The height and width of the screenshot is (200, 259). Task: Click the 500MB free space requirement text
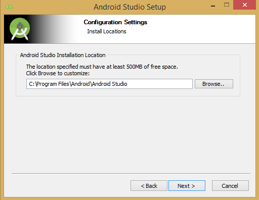[x=102, y=67]
